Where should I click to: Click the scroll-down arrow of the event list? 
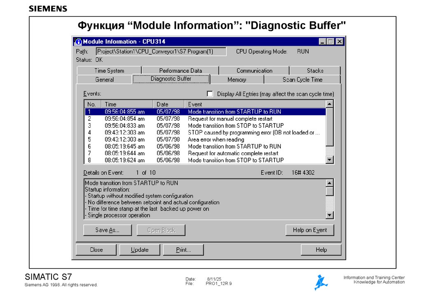coord(329,160)
